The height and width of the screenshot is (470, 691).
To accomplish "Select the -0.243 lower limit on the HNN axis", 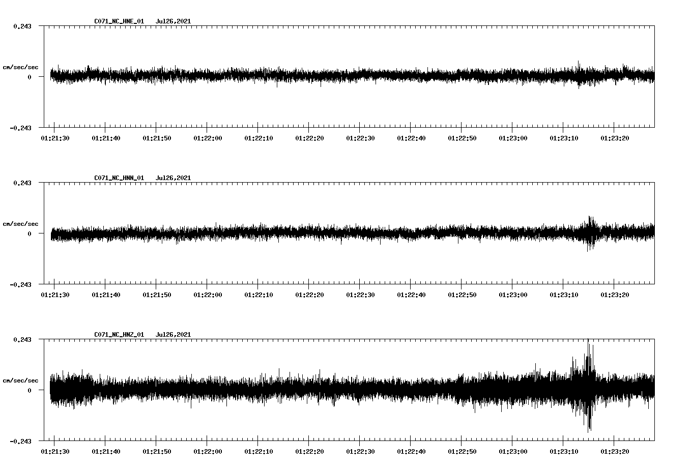I will click(x=20, y=285).
